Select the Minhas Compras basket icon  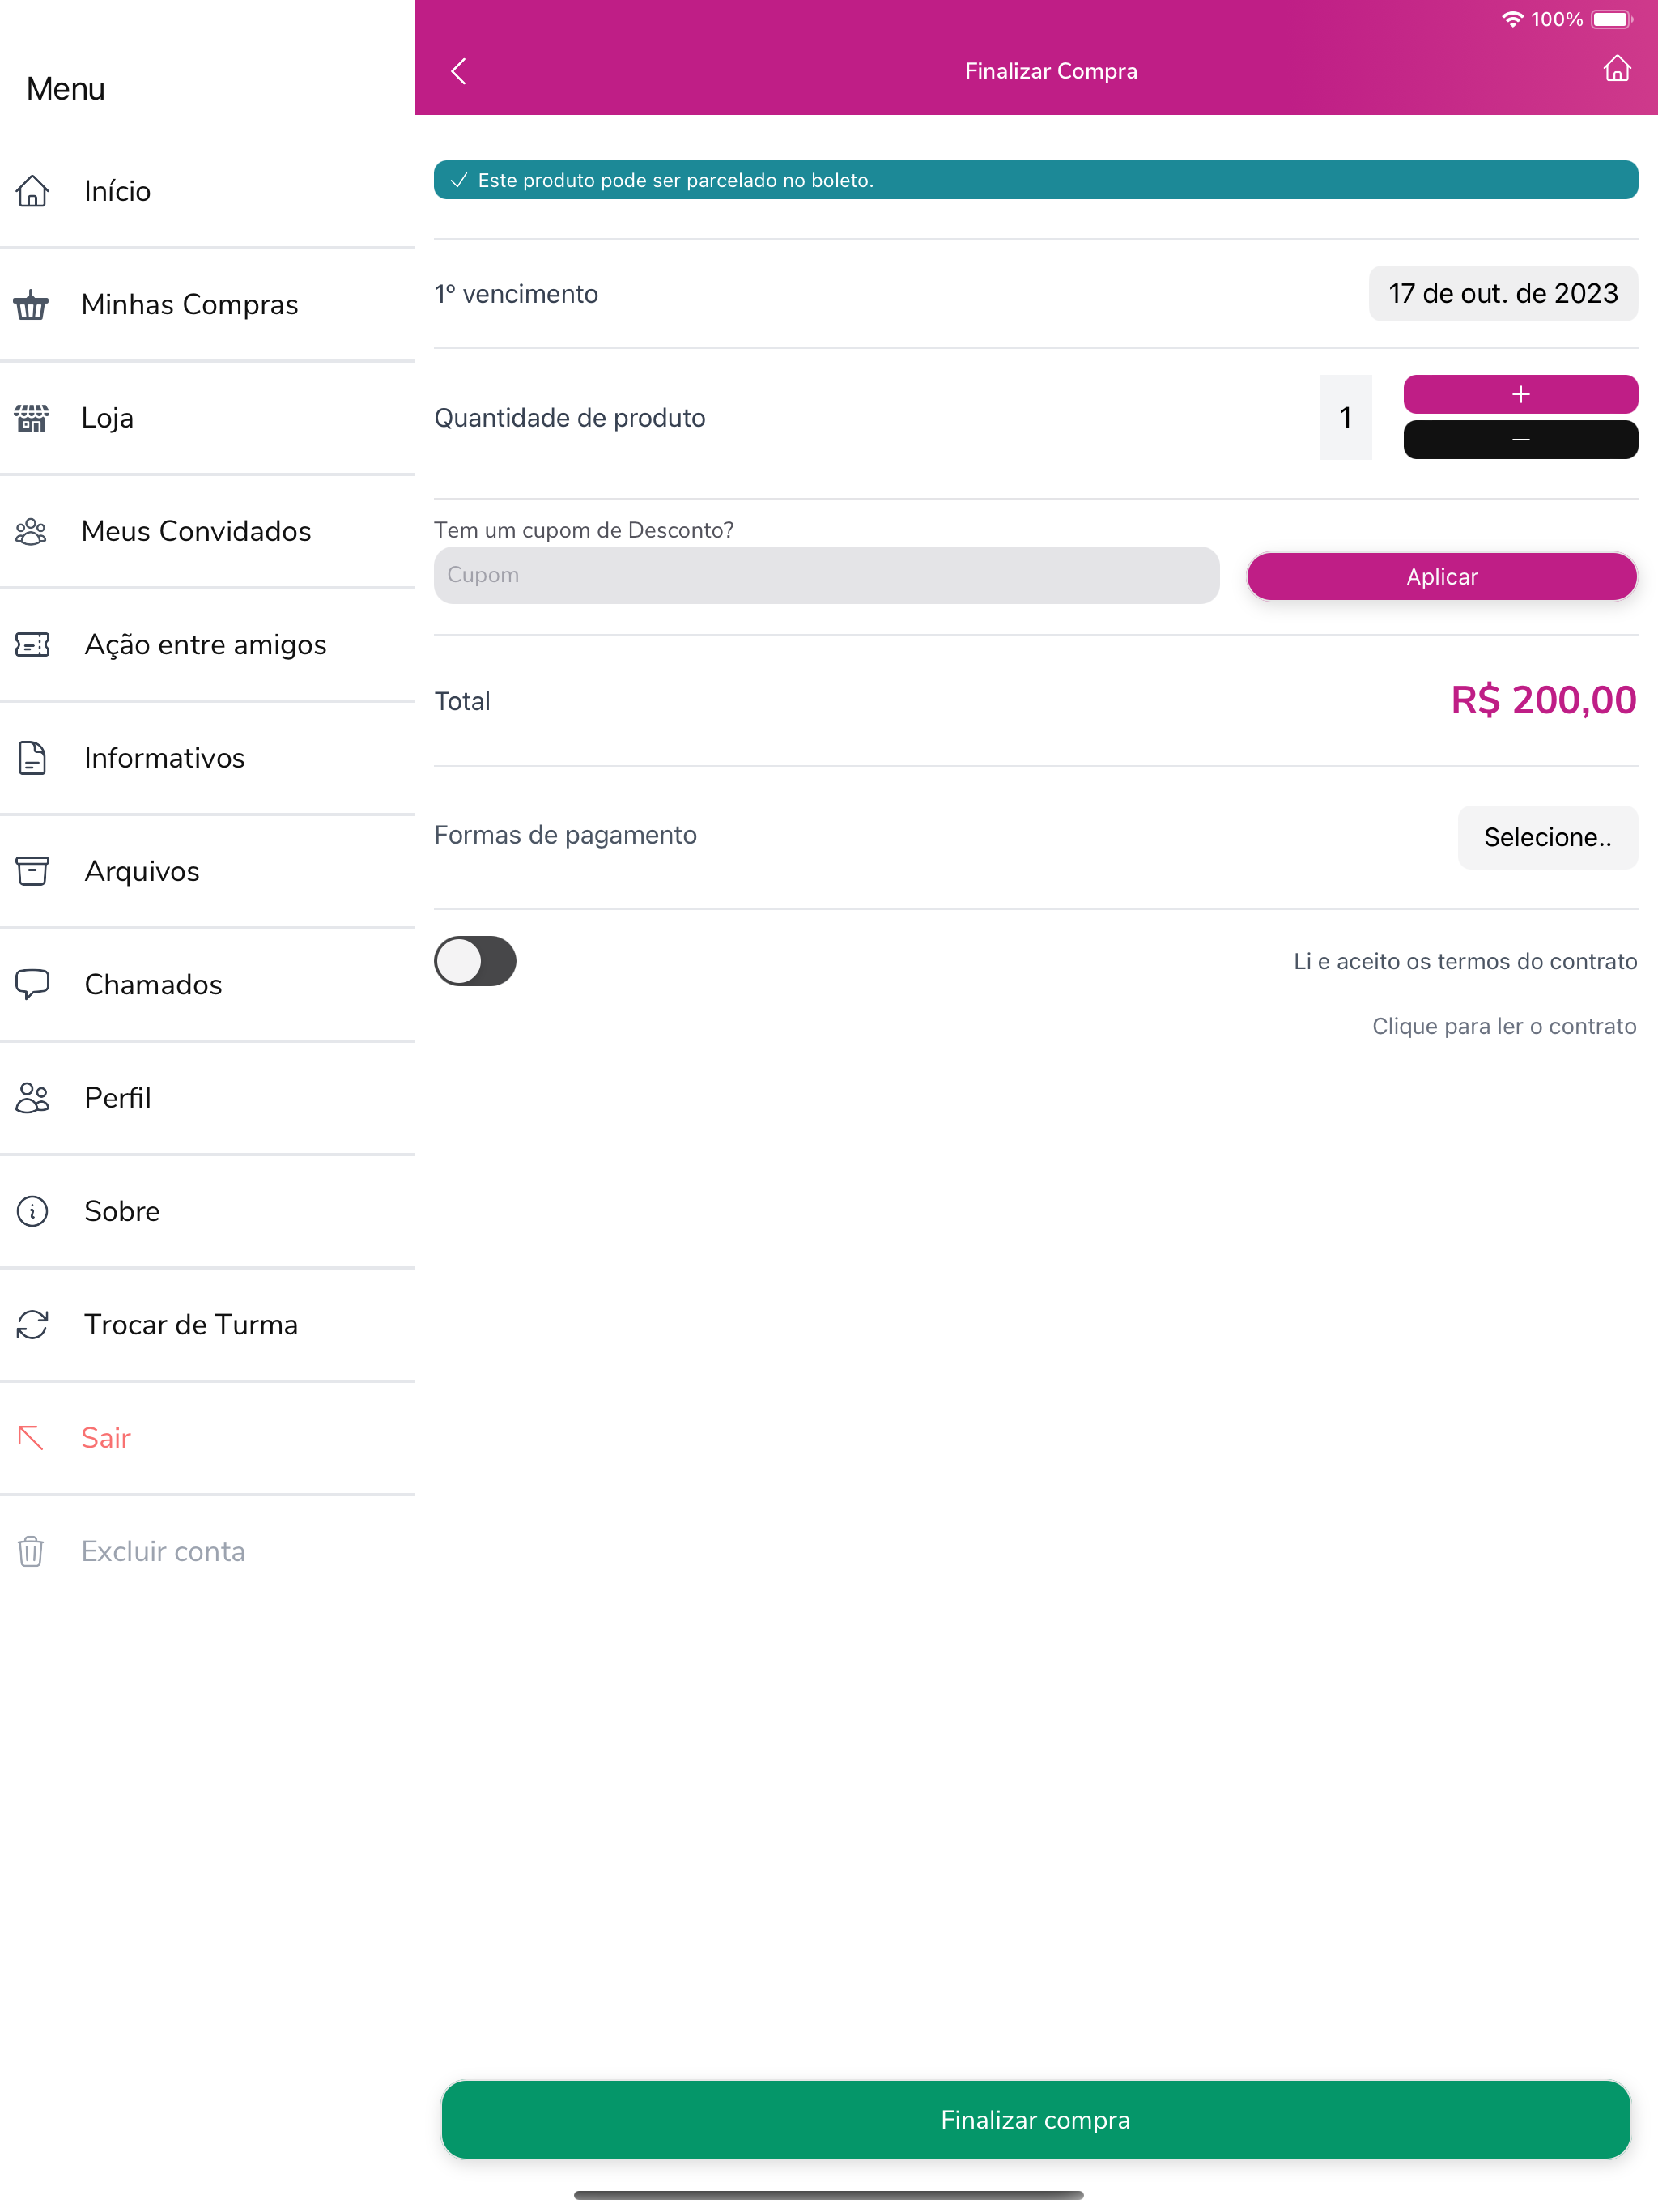coord(31,304)
